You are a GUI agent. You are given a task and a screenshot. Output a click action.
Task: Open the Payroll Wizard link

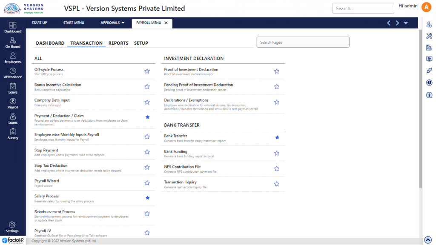(x=47, y=181)
